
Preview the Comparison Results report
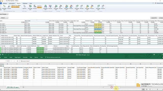(x=50, y=7)
